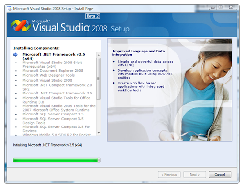Select Microsoft .NET Framework v3.5 (x64) item

[x=54, y=56]
